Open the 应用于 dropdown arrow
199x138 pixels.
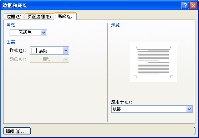click(x=189, y=109)
